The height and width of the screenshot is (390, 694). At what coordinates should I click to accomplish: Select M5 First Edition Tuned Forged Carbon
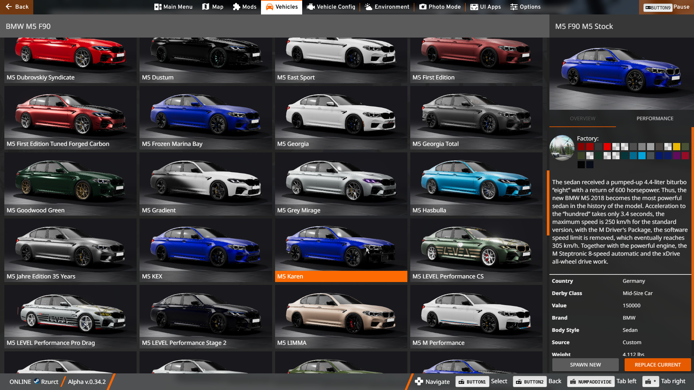[x=70, y=118]
